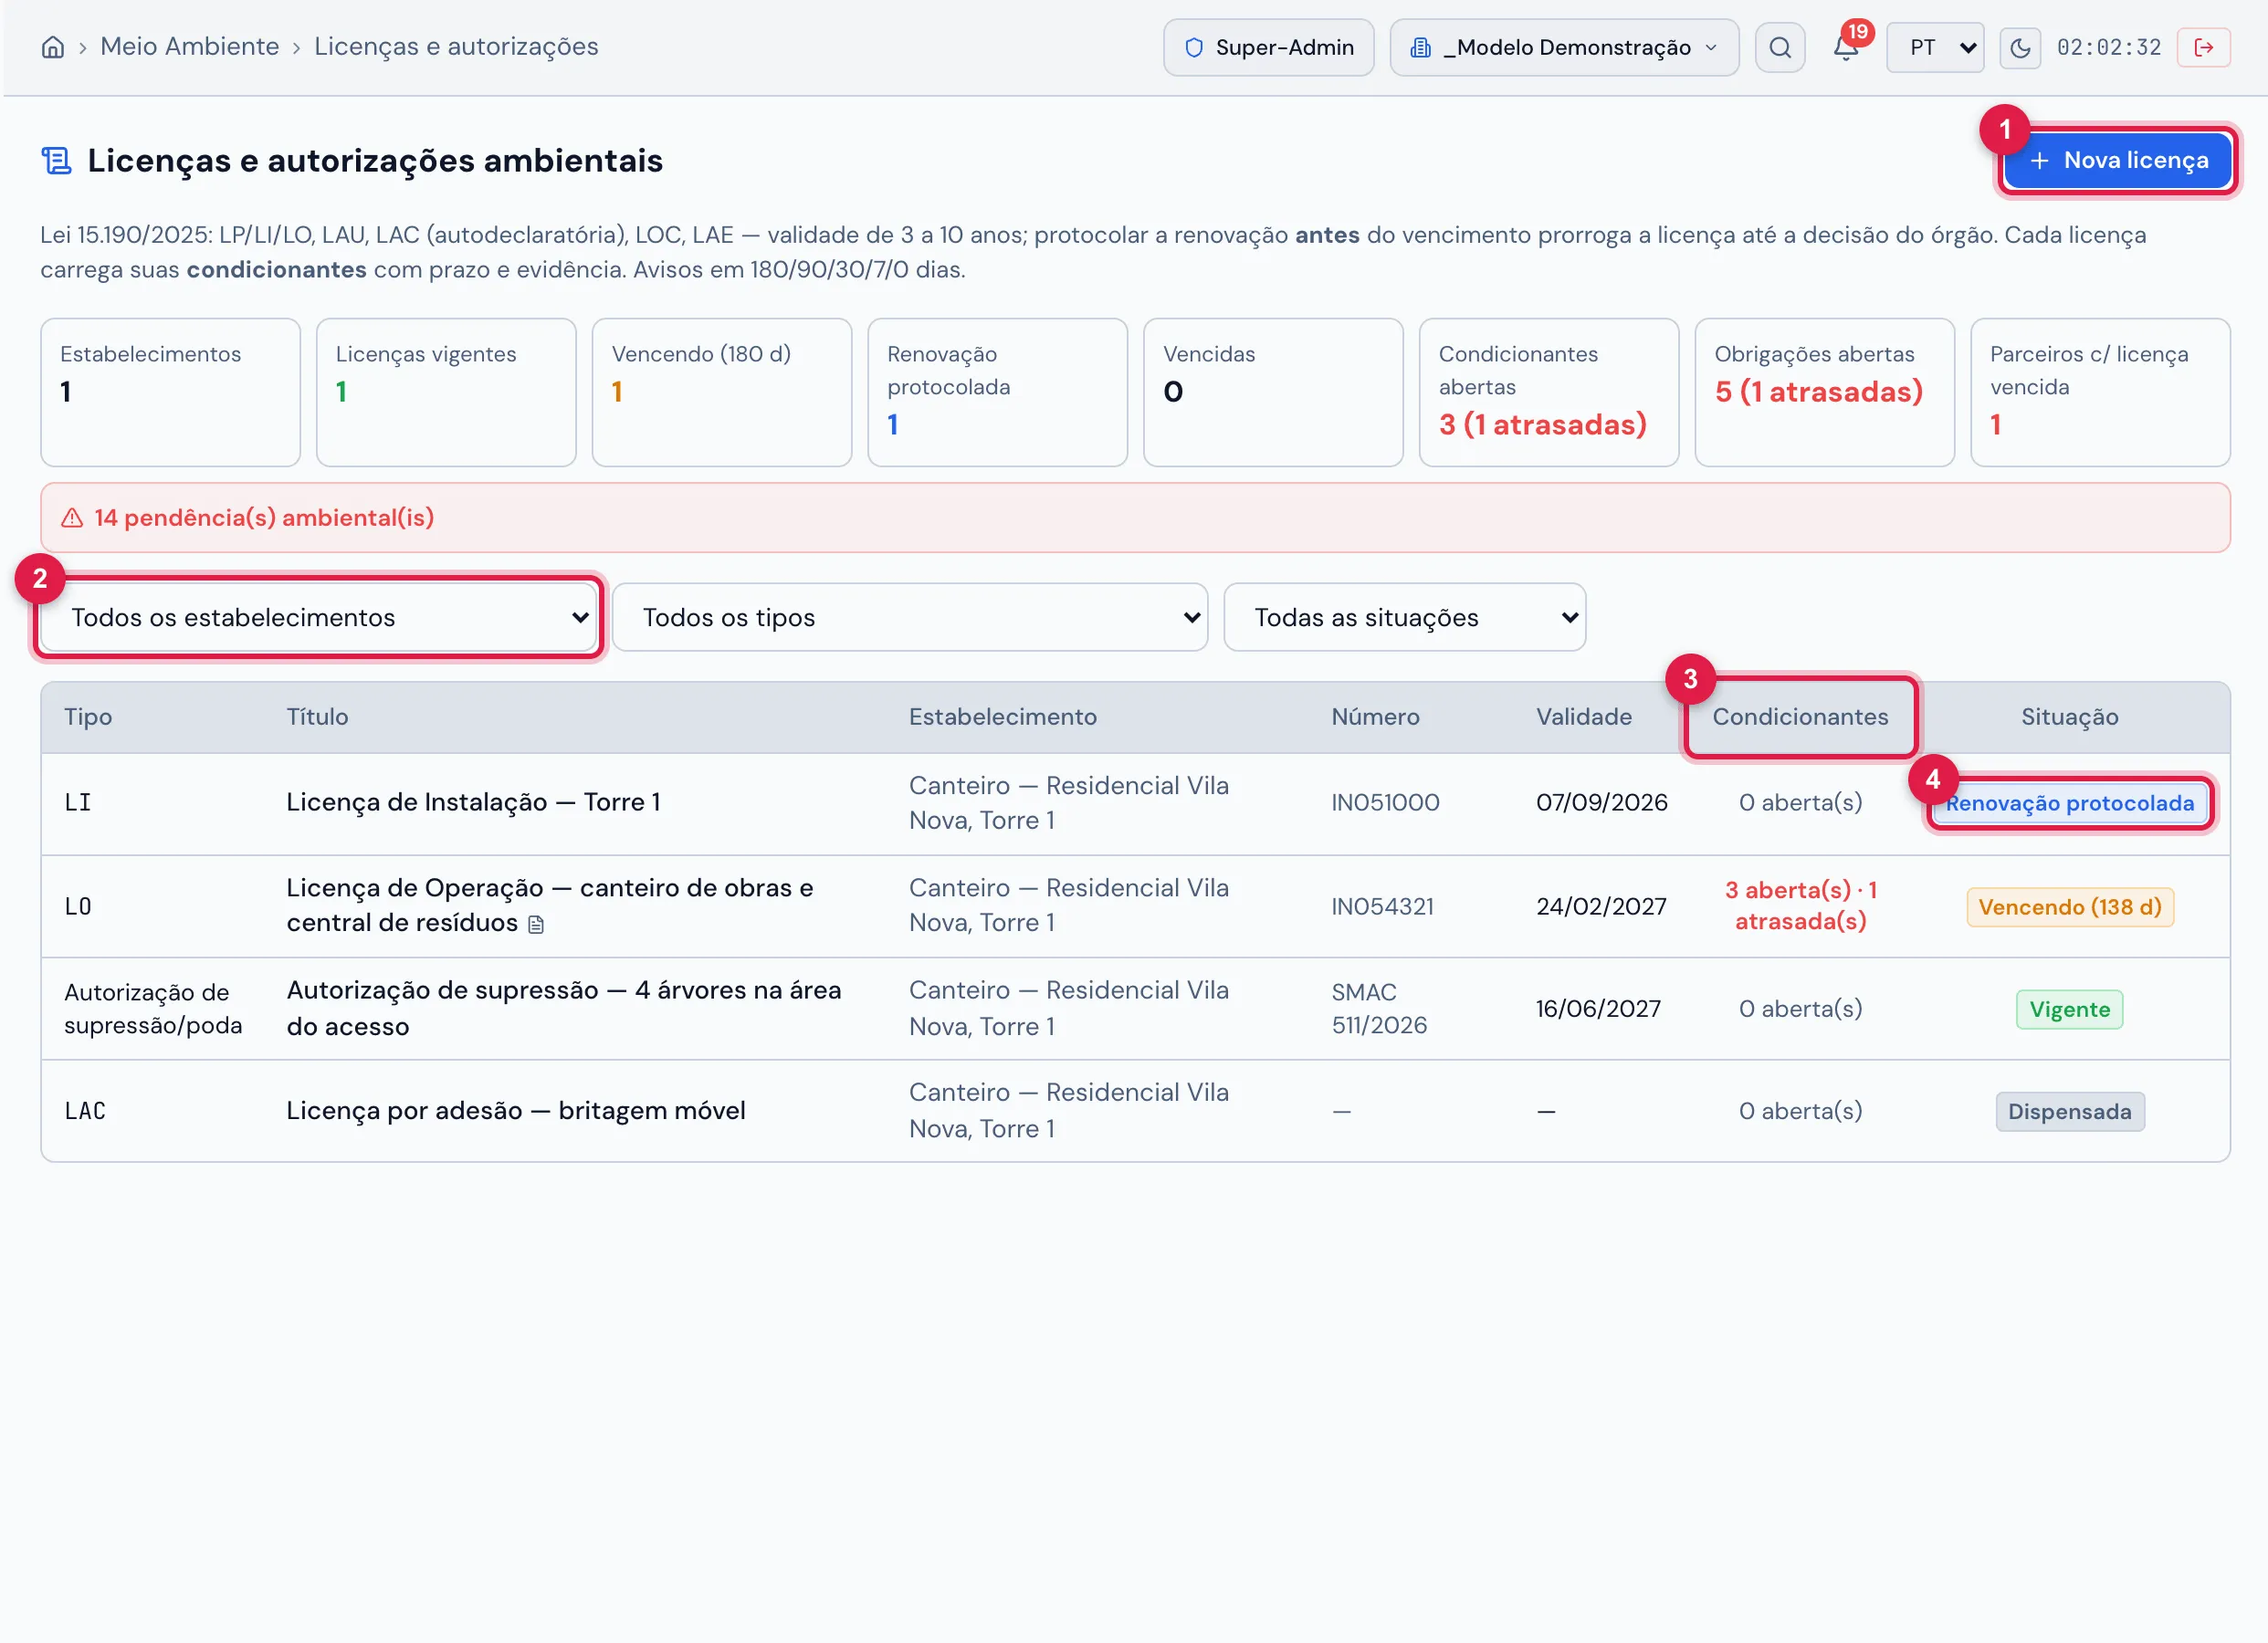
Task: Navigate to Meio Ambiente breadcrumb
Action: pyautogui.click(x=190, y=47)
